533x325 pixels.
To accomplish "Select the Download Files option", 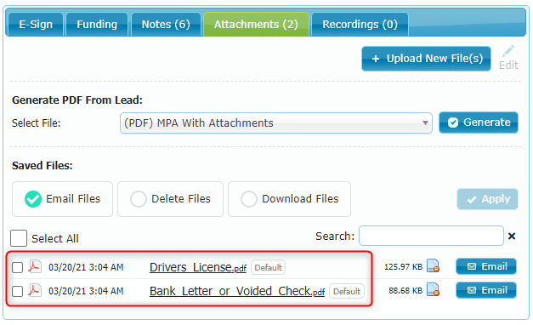I will tap(289, 199).
